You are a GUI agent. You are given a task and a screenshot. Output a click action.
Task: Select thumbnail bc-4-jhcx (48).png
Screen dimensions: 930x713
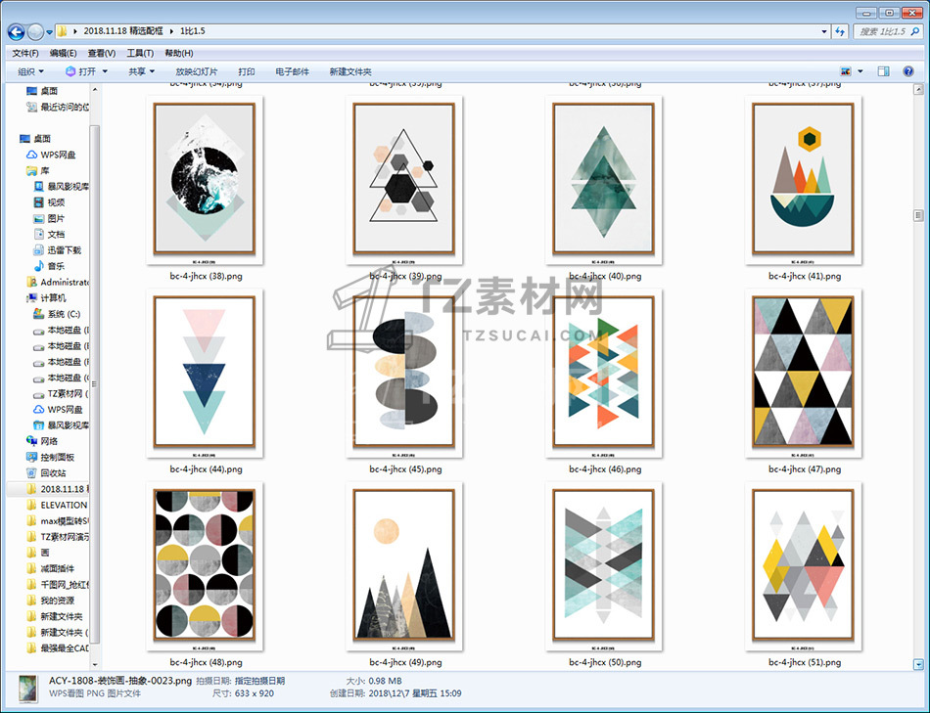[205, 566]
